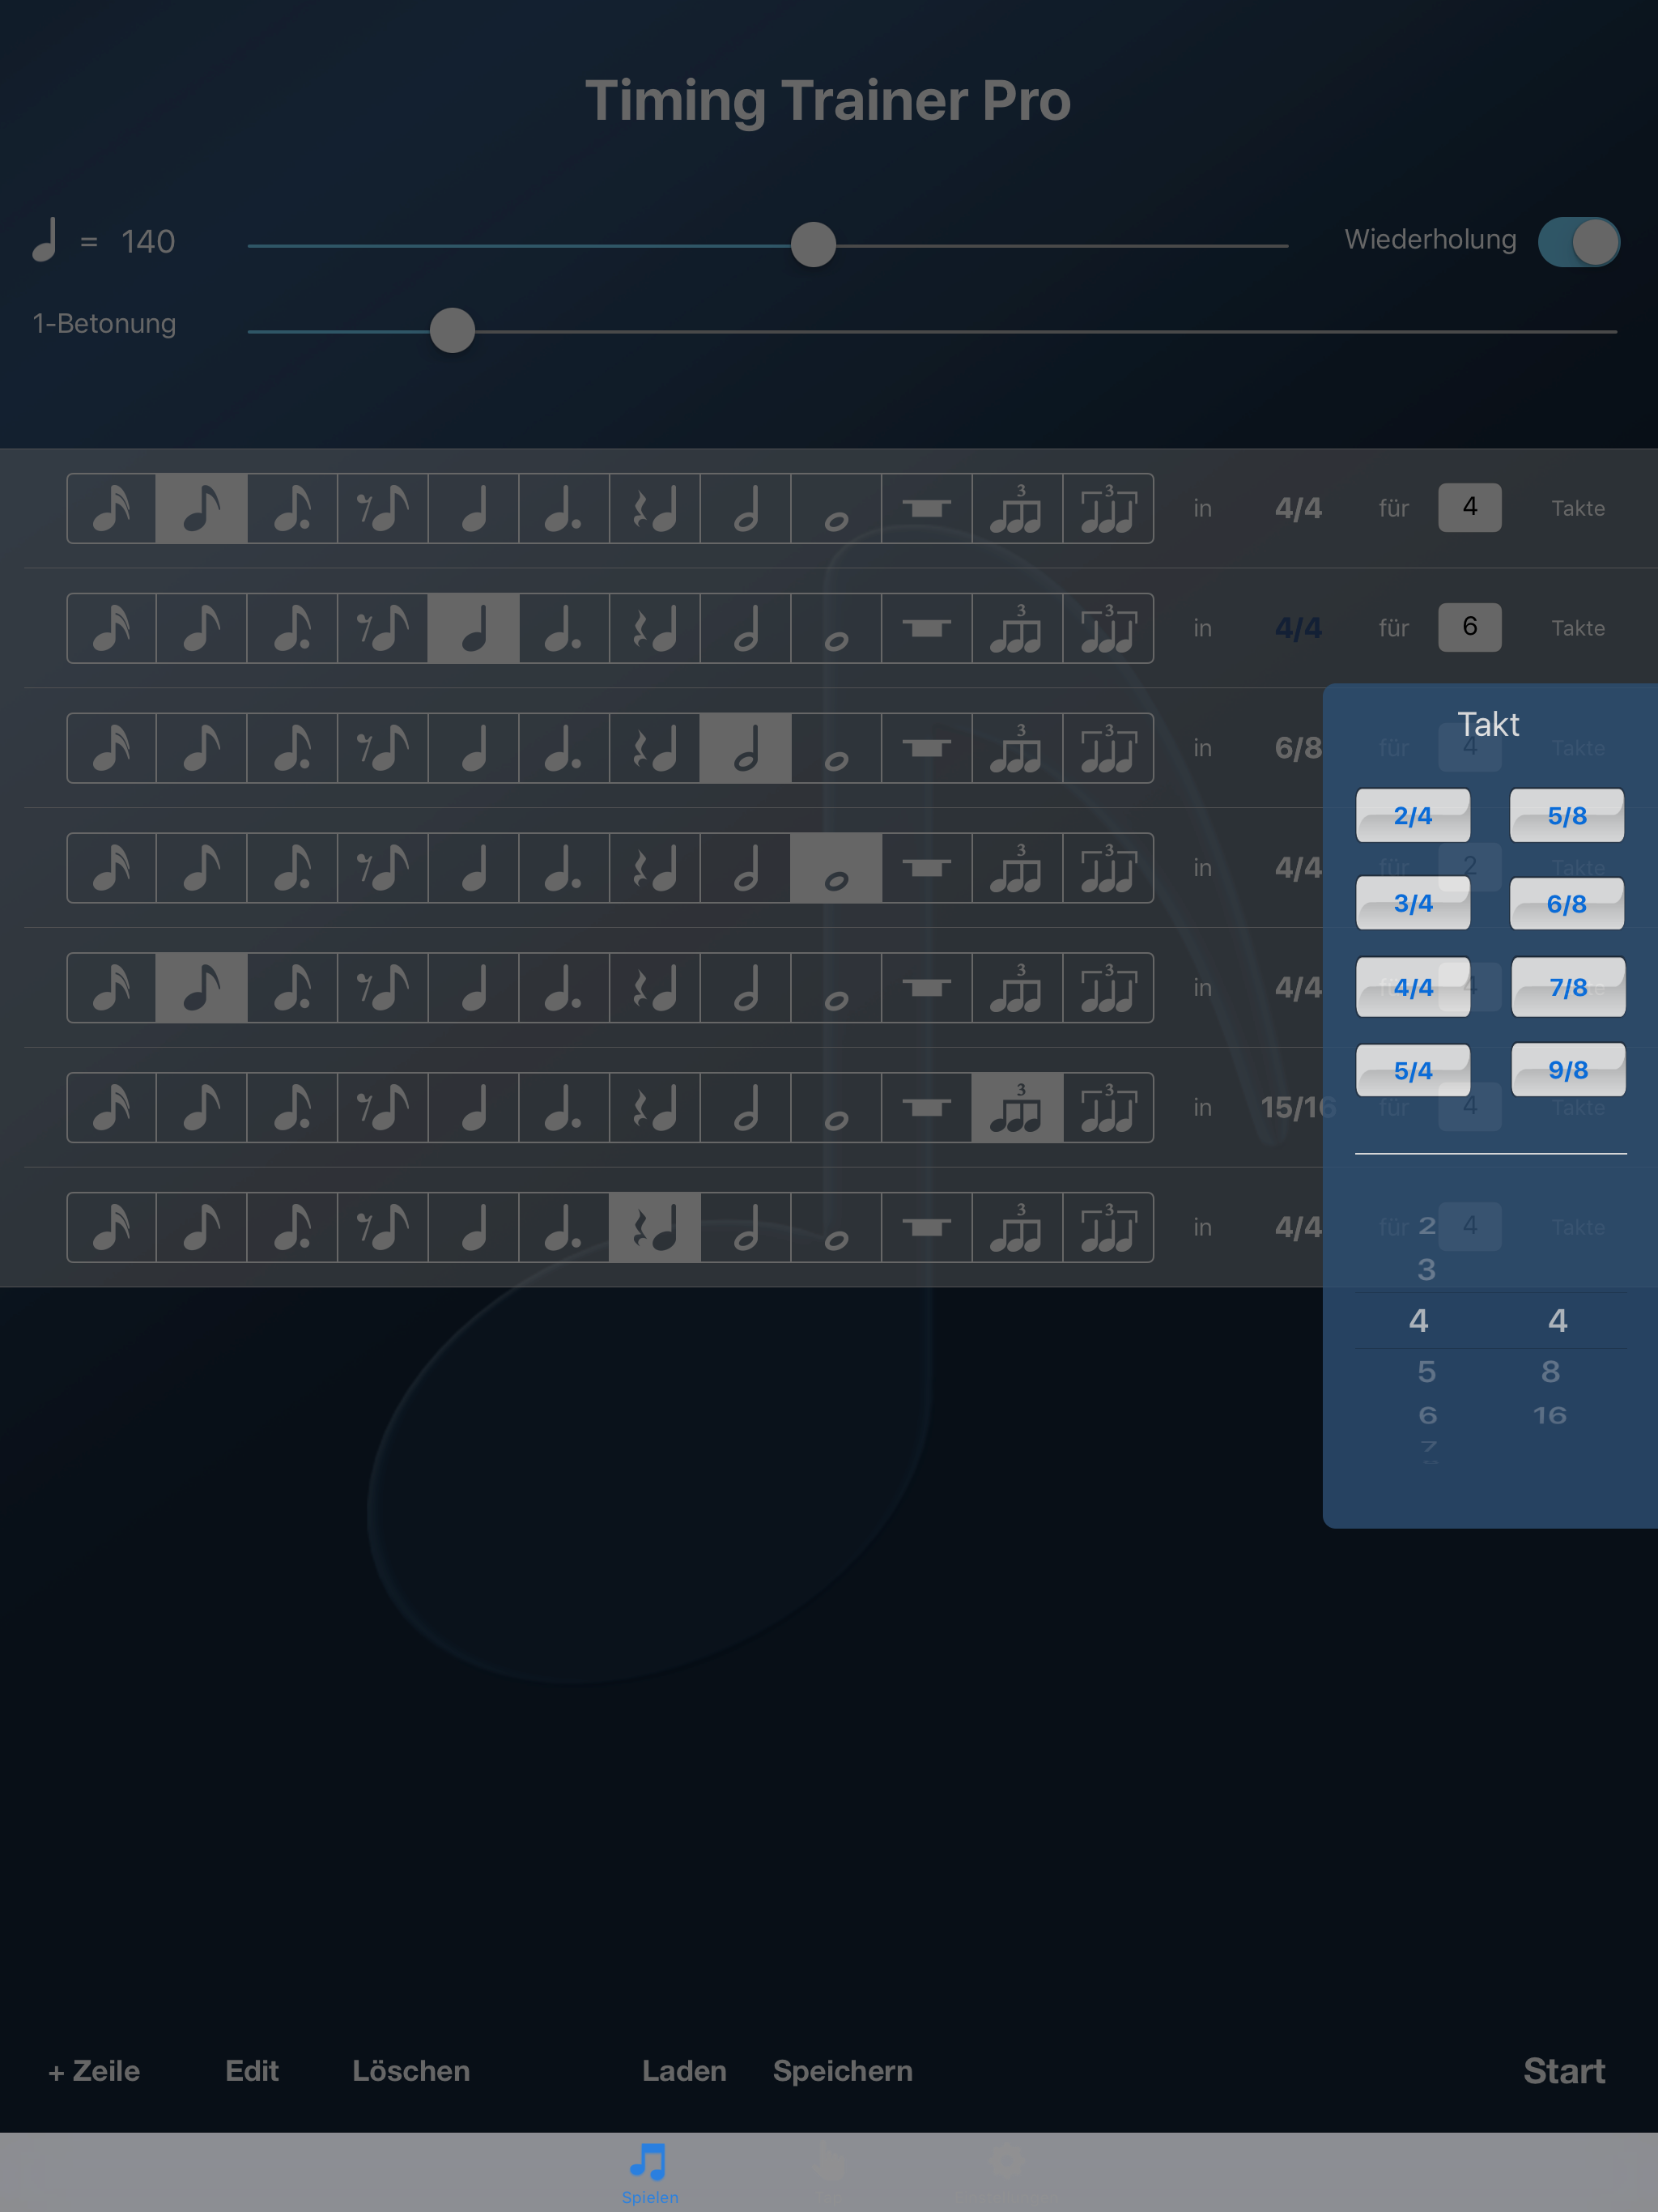Choose 16 in the denominator picker
This screenshot has height=2212, width=1658.
1550,1415
